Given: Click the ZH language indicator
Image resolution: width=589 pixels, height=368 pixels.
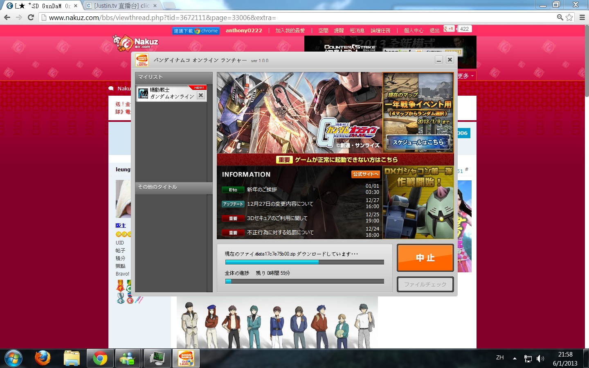Looking at the screenshot, I should point(500,357).
